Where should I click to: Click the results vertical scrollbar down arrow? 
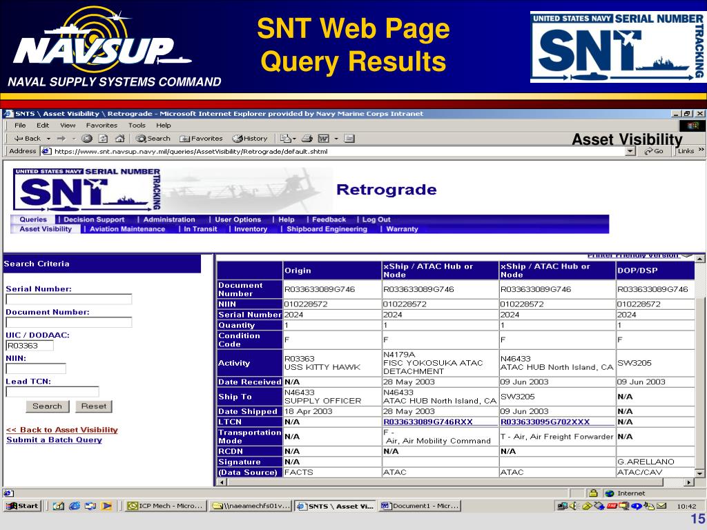(x=700, y=473)
